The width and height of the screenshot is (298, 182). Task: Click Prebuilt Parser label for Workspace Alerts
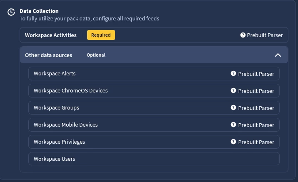pyautogui.click(x=256, y=74)
